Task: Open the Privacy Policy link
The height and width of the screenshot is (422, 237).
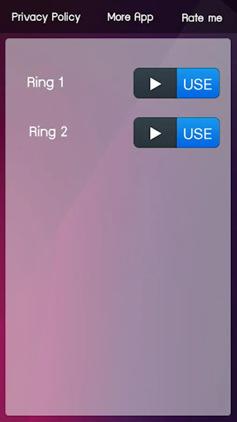Action: 46,17
